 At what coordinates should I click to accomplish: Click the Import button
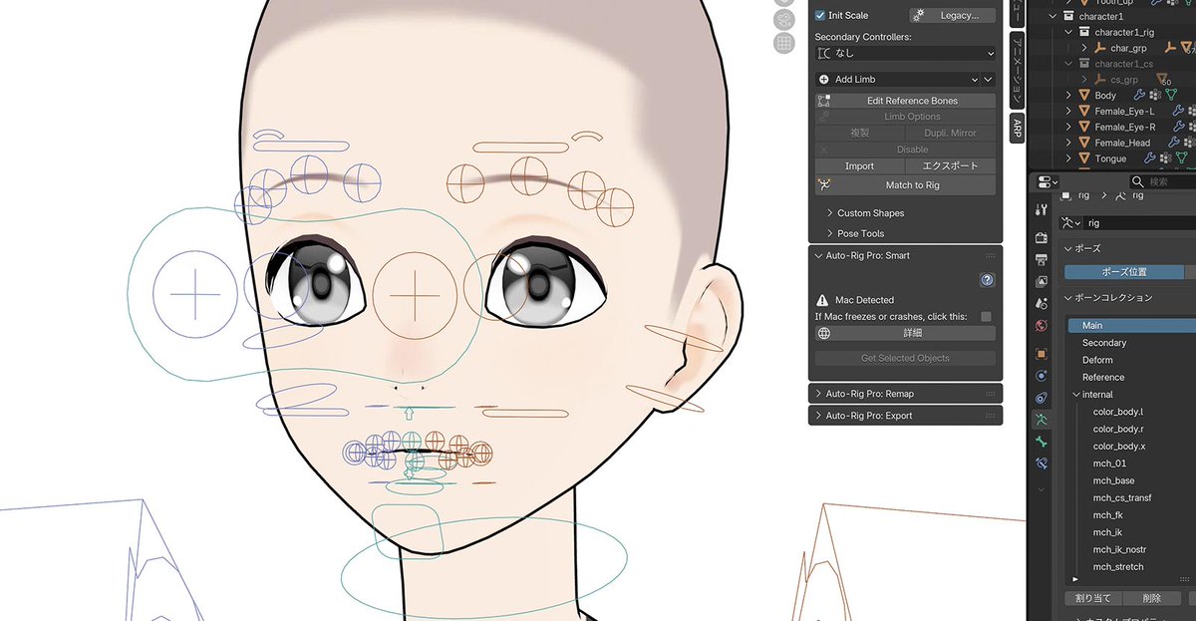(x=859, y=166)
